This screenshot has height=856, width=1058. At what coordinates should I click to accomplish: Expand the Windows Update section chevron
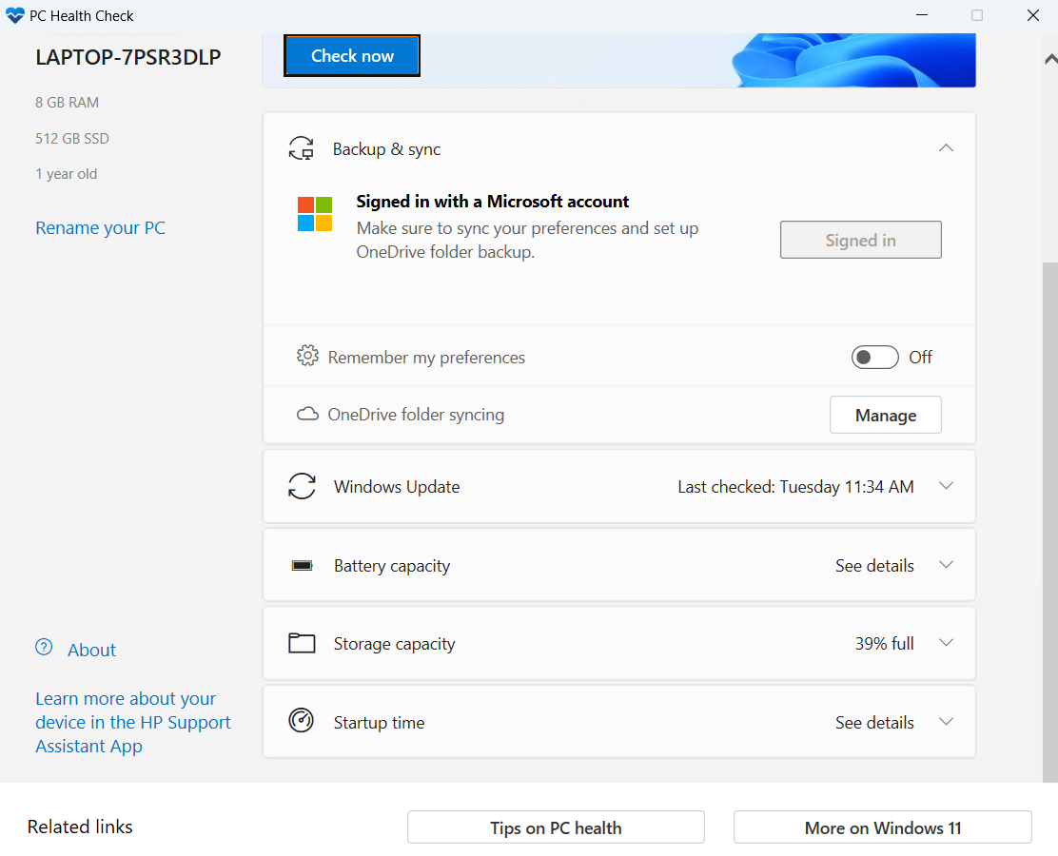click(946, 486)
